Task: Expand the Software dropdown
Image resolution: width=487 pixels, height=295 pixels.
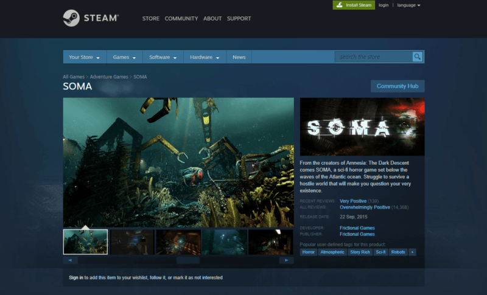Action: 163,57
